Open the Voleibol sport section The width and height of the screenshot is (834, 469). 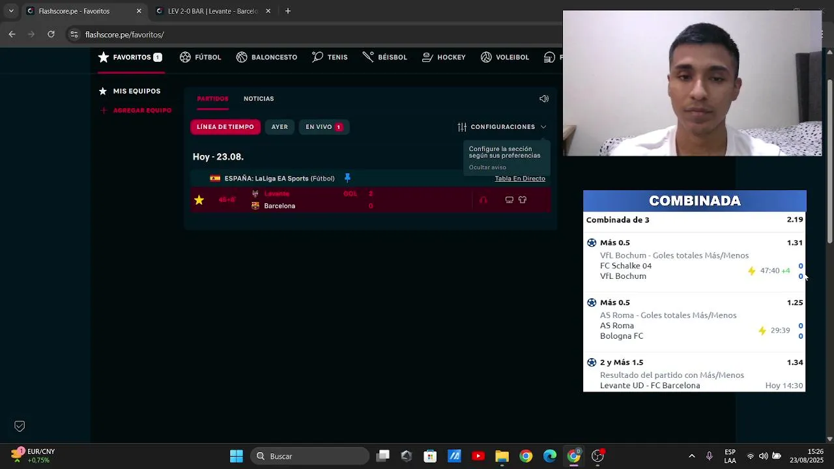(505, 57)
